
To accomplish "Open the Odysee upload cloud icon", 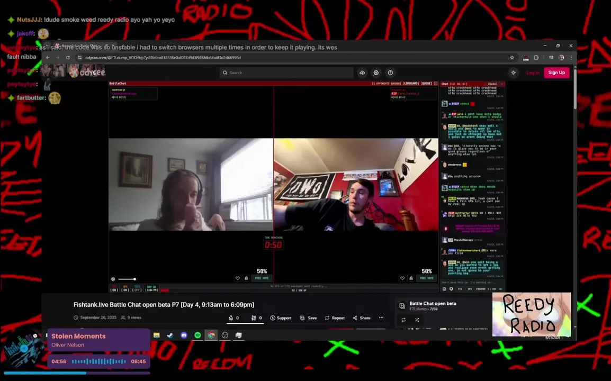I will coord(362,72).
